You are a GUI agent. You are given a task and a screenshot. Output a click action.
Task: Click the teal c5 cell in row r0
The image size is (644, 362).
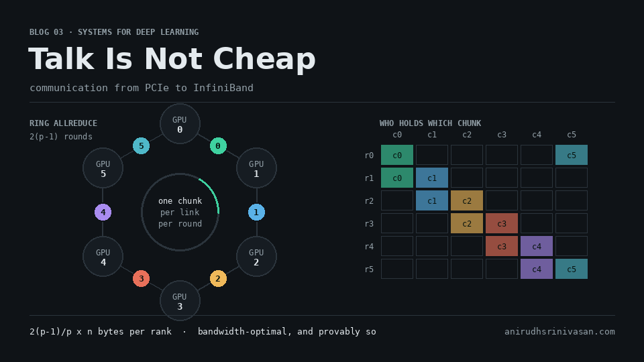pos(572,155)
